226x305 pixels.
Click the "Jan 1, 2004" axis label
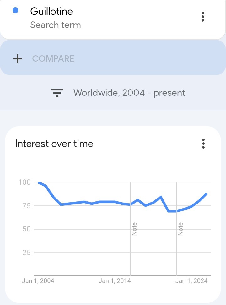click(38, 281)
